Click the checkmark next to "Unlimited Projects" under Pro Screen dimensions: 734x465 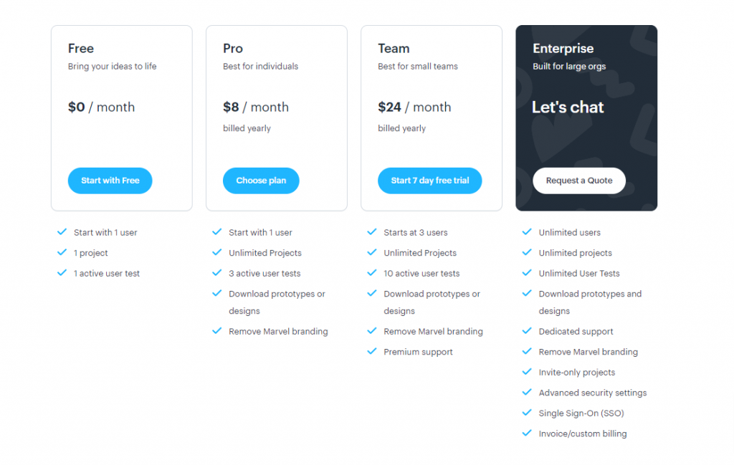click(216, 253)
